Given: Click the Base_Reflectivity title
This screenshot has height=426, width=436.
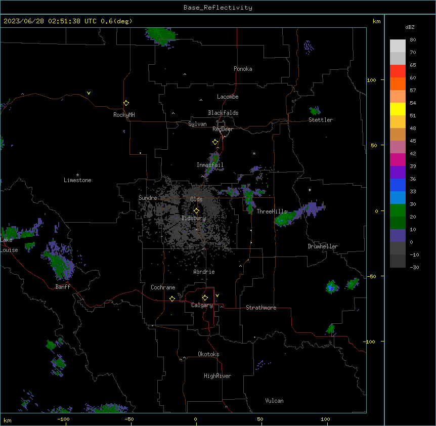Looking at the screenshot, I should click(218, 8).
